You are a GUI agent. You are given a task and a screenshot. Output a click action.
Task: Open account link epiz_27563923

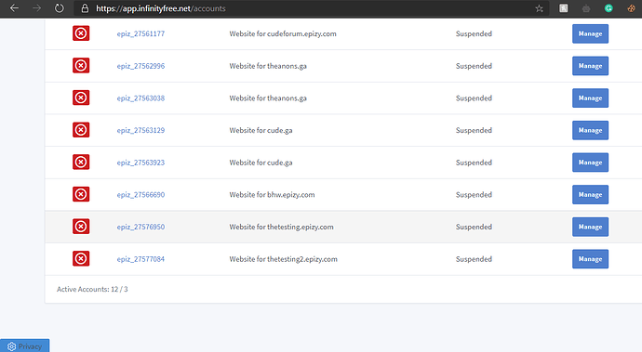point(140,163)
